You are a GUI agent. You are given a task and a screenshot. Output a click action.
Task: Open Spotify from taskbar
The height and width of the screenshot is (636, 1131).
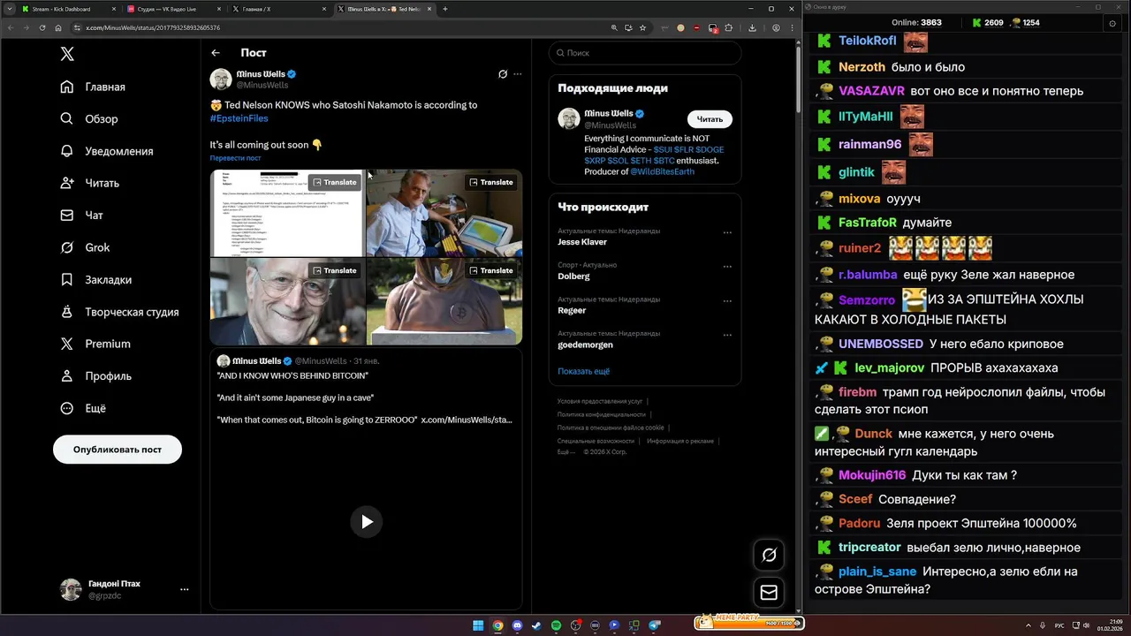(556, 625)
